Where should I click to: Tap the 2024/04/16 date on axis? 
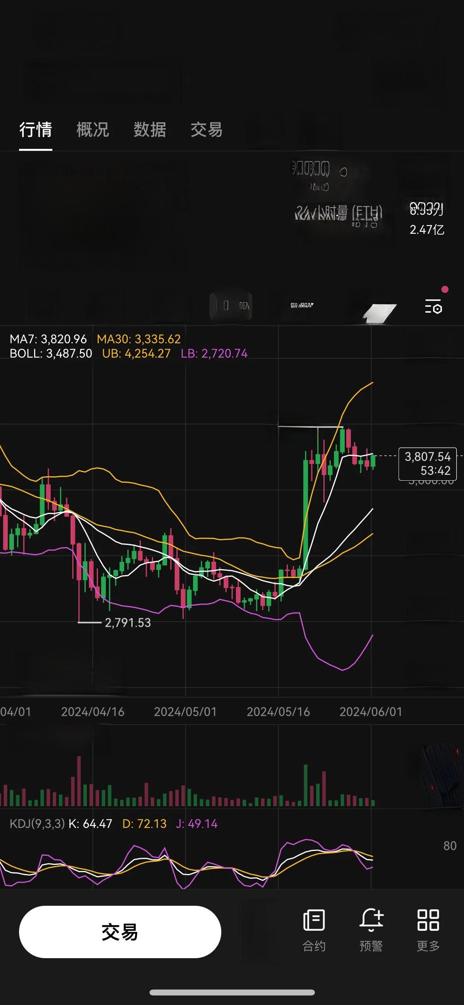[x=92, y=712]
